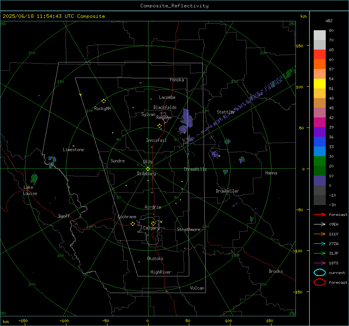The image size is (349, 326).
Task: Click the red forecast ellipse symbol
Action: click(x=320, y=282)
